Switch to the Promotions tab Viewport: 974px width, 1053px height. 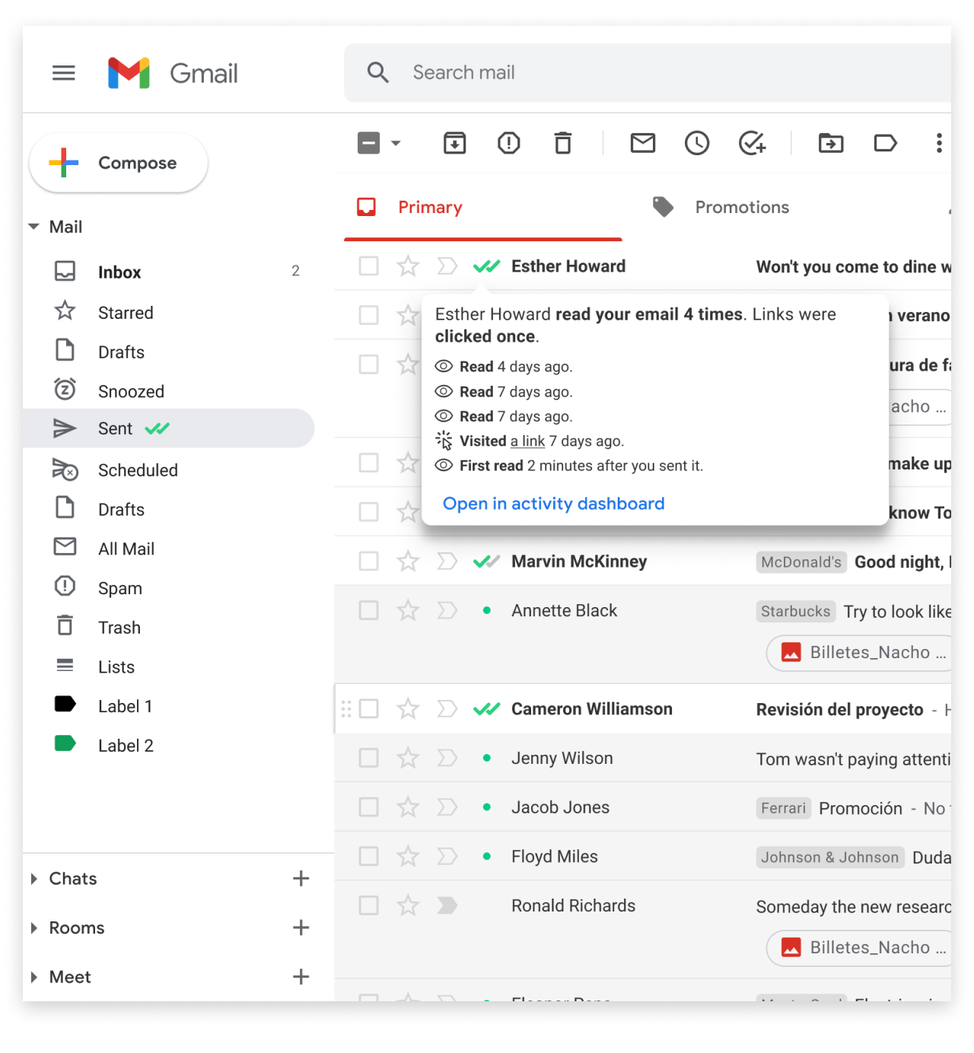(x=721, y=207)
